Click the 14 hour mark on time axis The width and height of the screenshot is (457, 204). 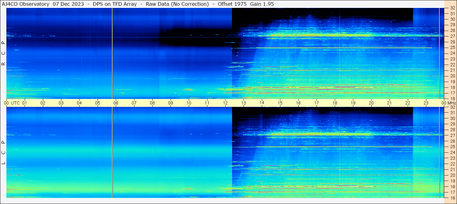coord(262,103)
